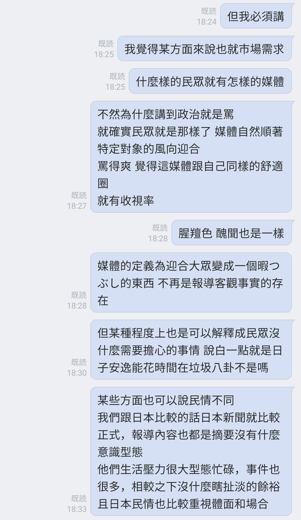Tap the message beginning '但某種程度上也是可以解釋'
This screenshot has width=301, height=520.
pos(191,350)
